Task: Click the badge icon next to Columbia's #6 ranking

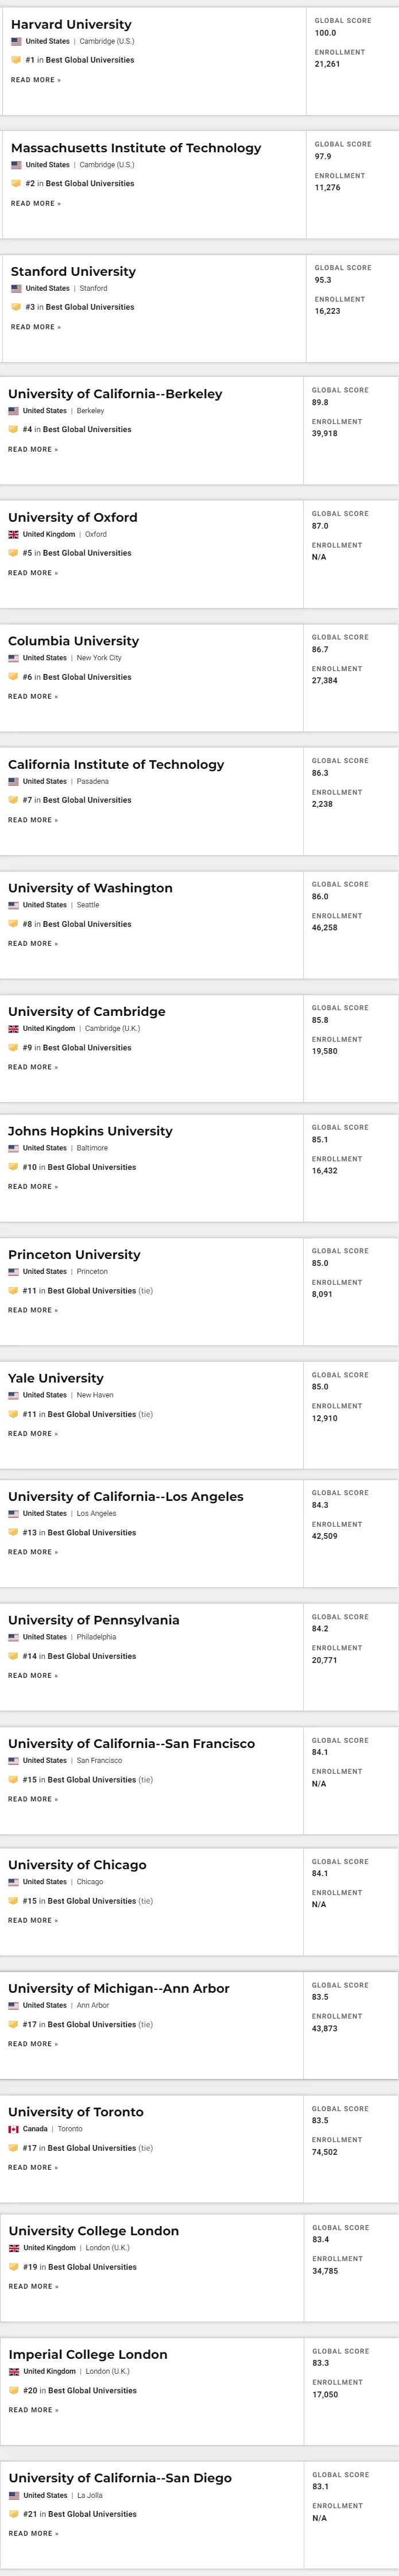Action: [x=13, y=677]
